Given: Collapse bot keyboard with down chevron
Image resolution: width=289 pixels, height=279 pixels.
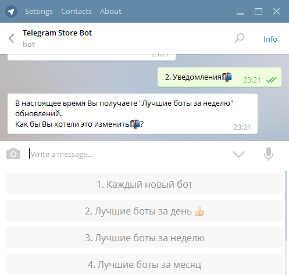Looking at the screenshot, I should 238,155.
